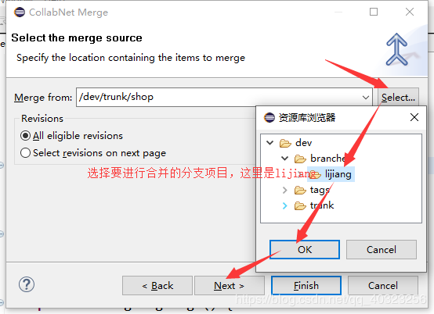Click the Eclipse icon in repository browser title
Screen dimensions: 434x314
point(269,117)
